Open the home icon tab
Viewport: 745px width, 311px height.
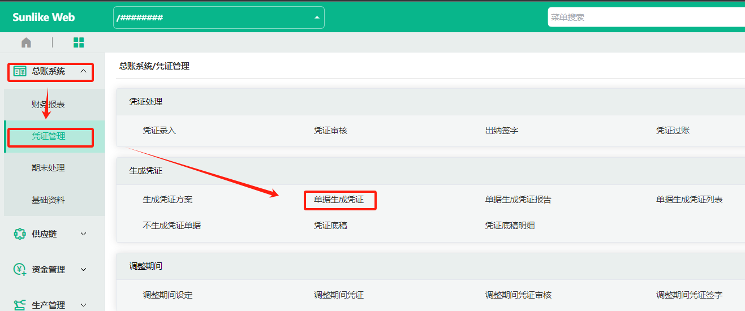click(26, 42)
